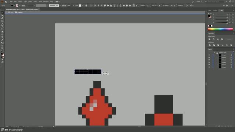The height and width of the screenshot is (132, 235).
Task: Click target circle of topmost <Group>
Action: [231, 55]
